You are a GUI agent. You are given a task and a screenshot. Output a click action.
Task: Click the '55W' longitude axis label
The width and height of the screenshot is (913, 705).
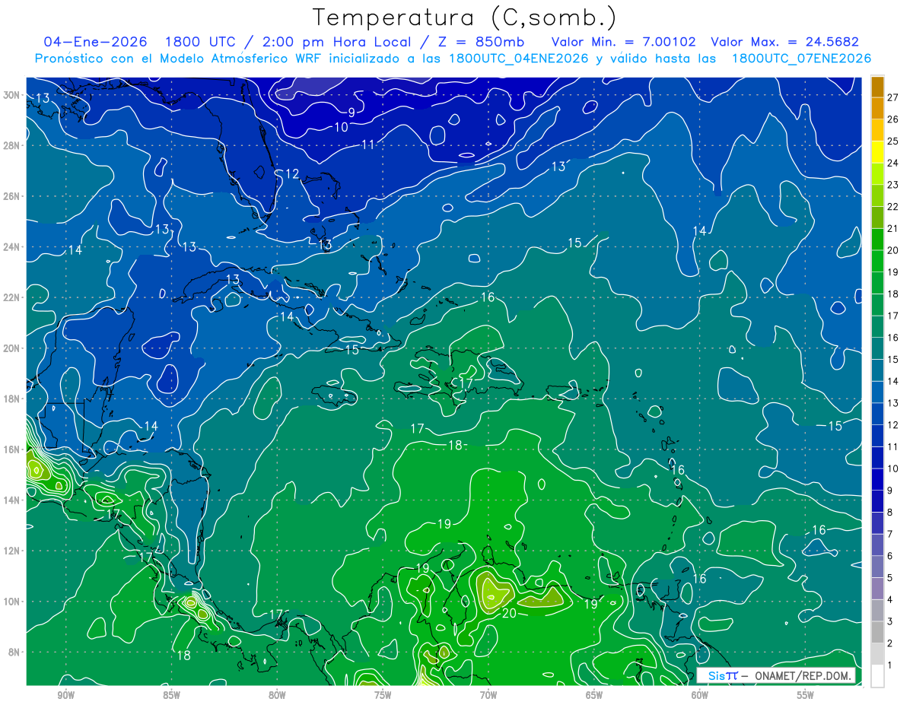pyautogui.click(x=805, y=695)
